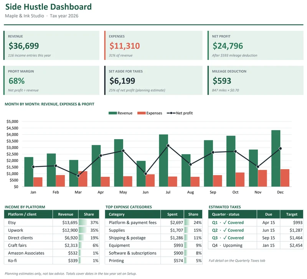Image resolution: width=307 pixels, height=279 pixels.
Task: Select the December revenue bar
Action: 276,158
